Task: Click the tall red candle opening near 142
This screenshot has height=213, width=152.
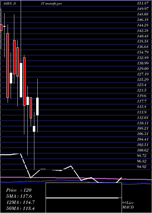Action: [x=8, y=65]
